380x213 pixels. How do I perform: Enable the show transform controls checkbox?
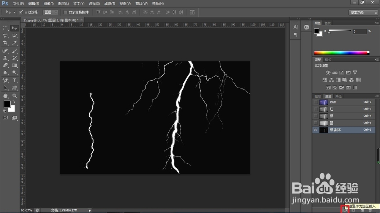pyautogui.click(x=65, y=12)
